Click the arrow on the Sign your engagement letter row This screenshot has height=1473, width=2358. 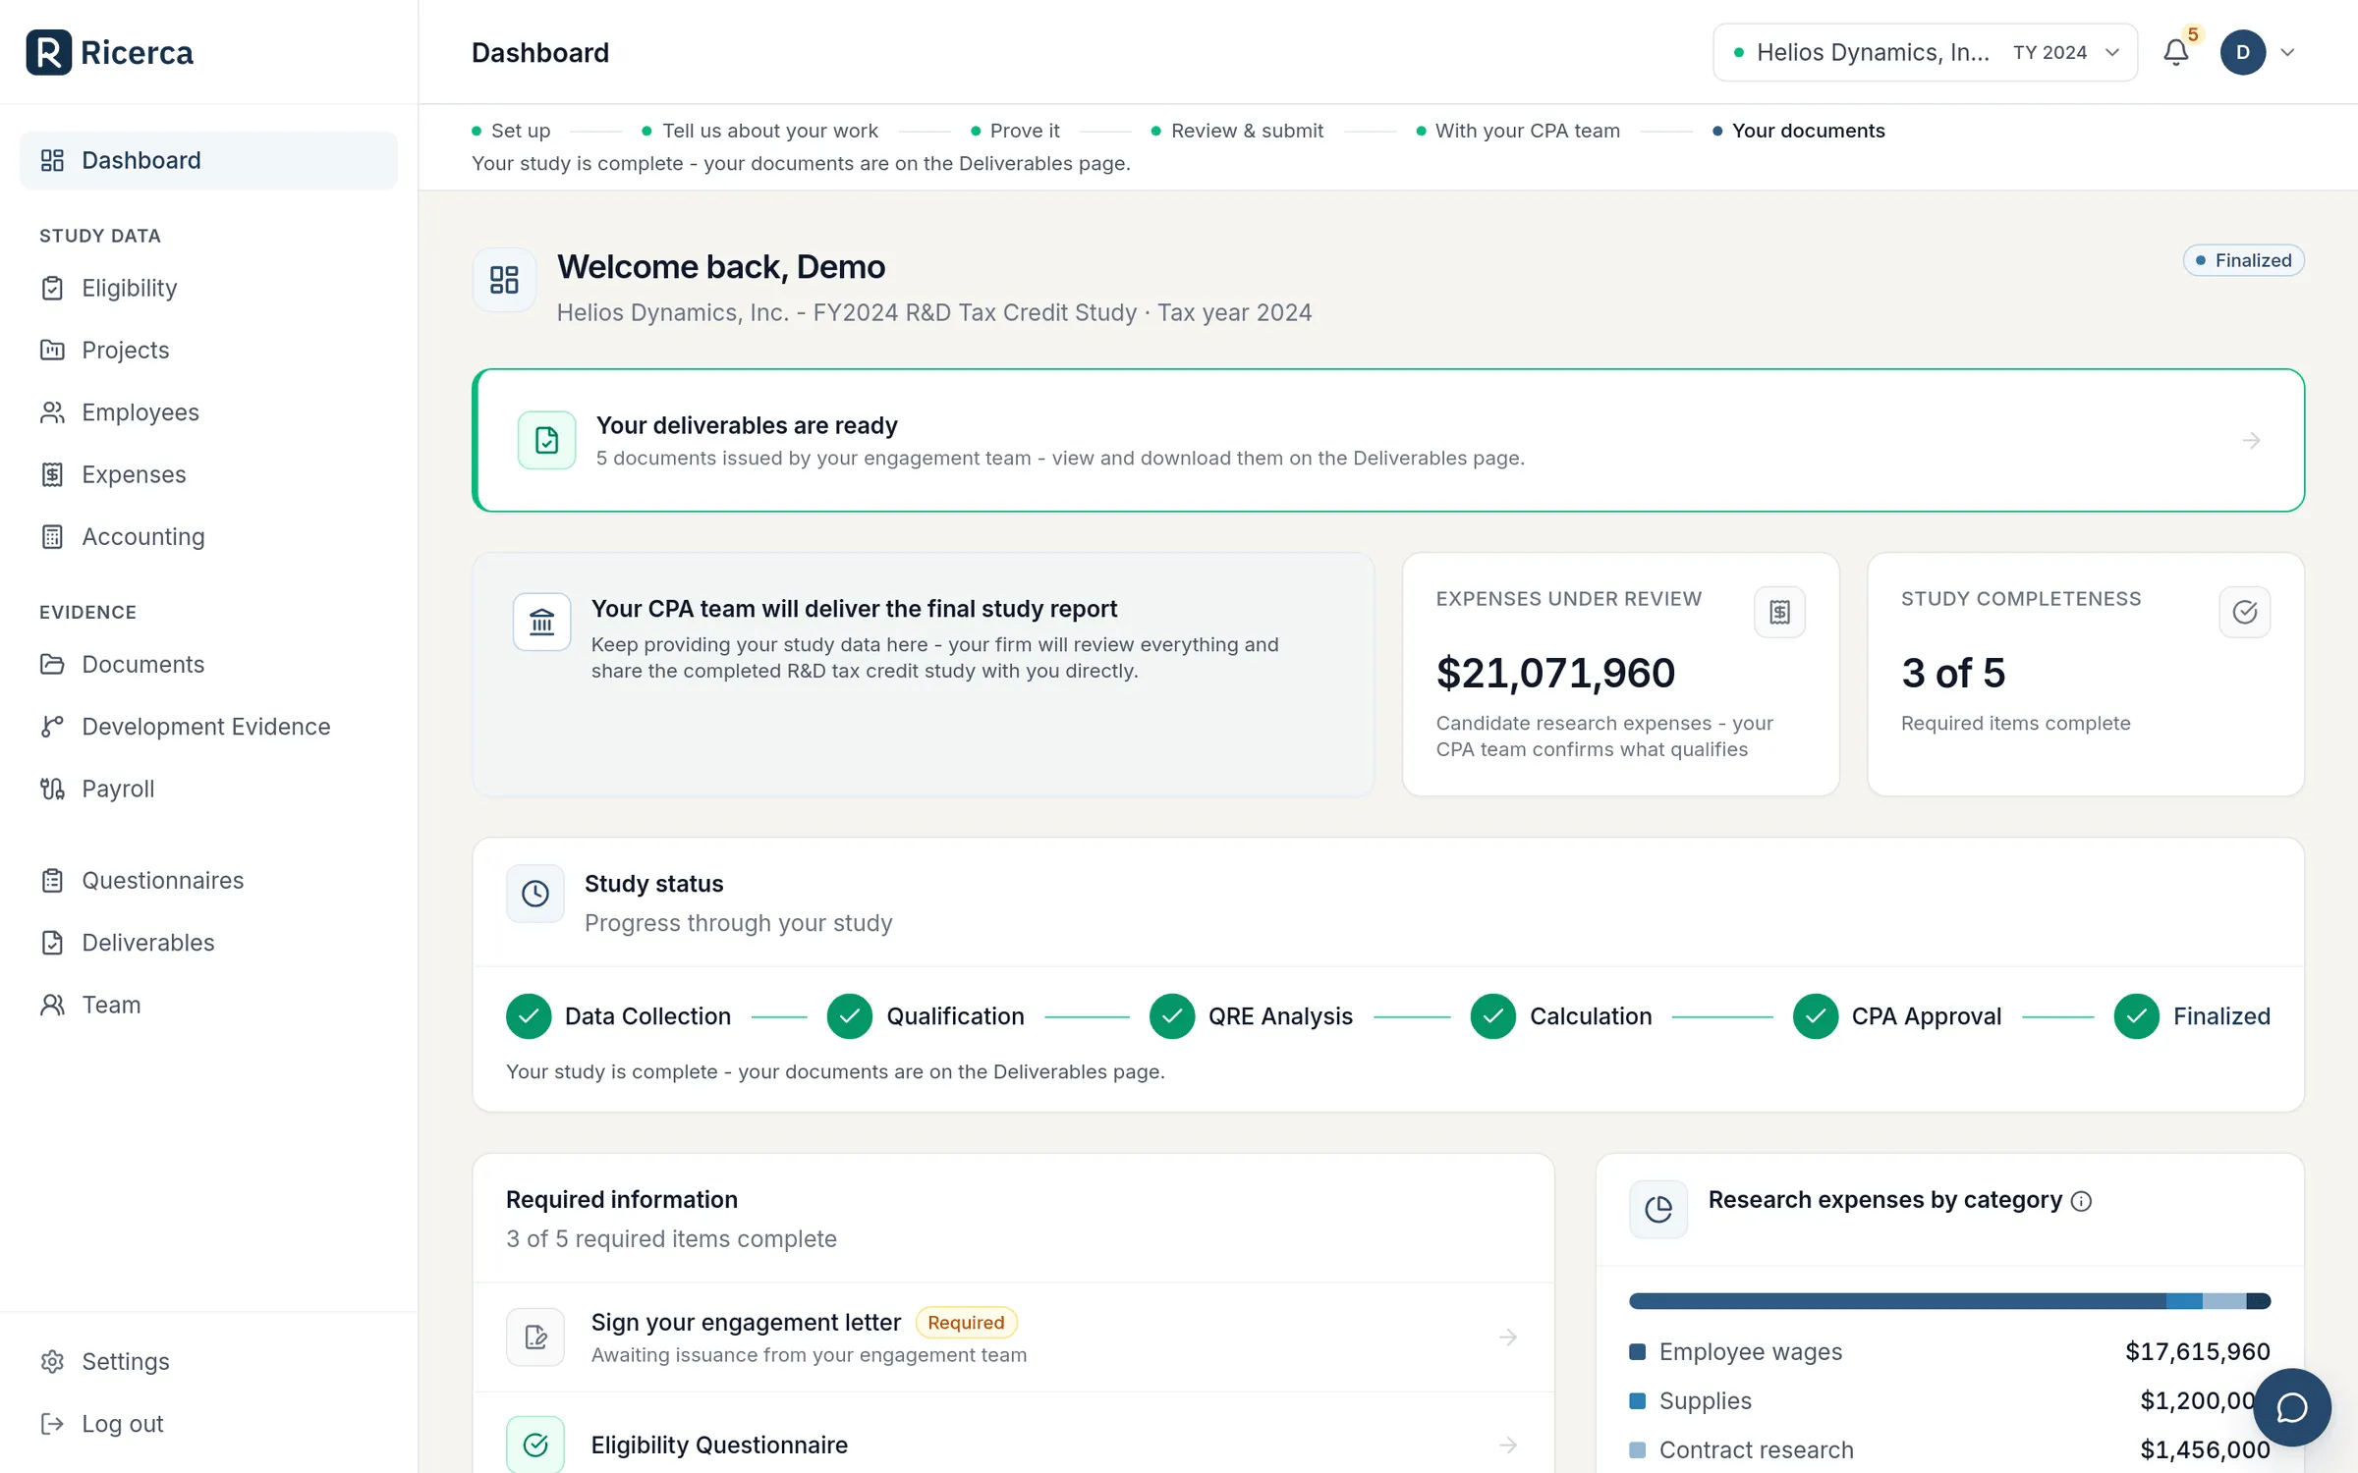[1508, 1337]
